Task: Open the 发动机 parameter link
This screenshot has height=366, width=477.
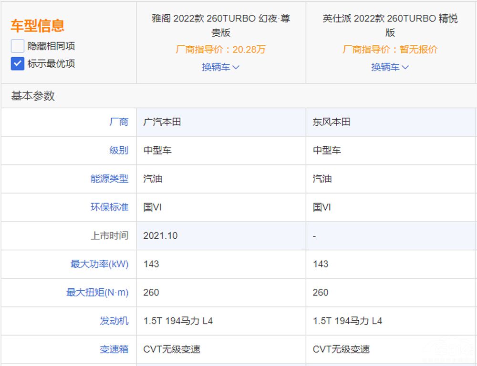Action: pyautogui.click(x=114, y=321)
